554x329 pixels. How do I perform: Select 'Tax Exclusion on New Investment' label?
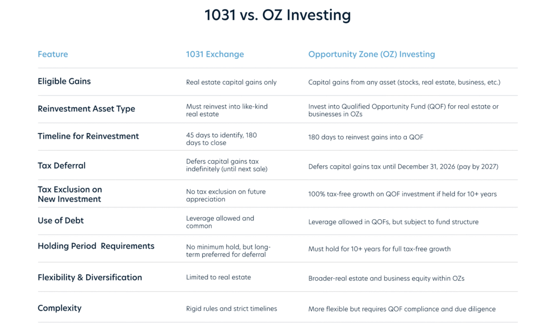coord(70,194)
